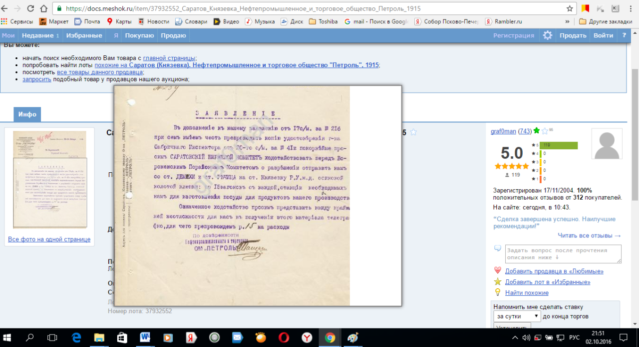Screen dimensions: 639x347
Task: Open Windows taskbar search
Action: (30, 338)
